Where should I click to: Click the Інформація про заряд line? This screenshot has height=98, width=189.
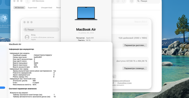[19, 69]
